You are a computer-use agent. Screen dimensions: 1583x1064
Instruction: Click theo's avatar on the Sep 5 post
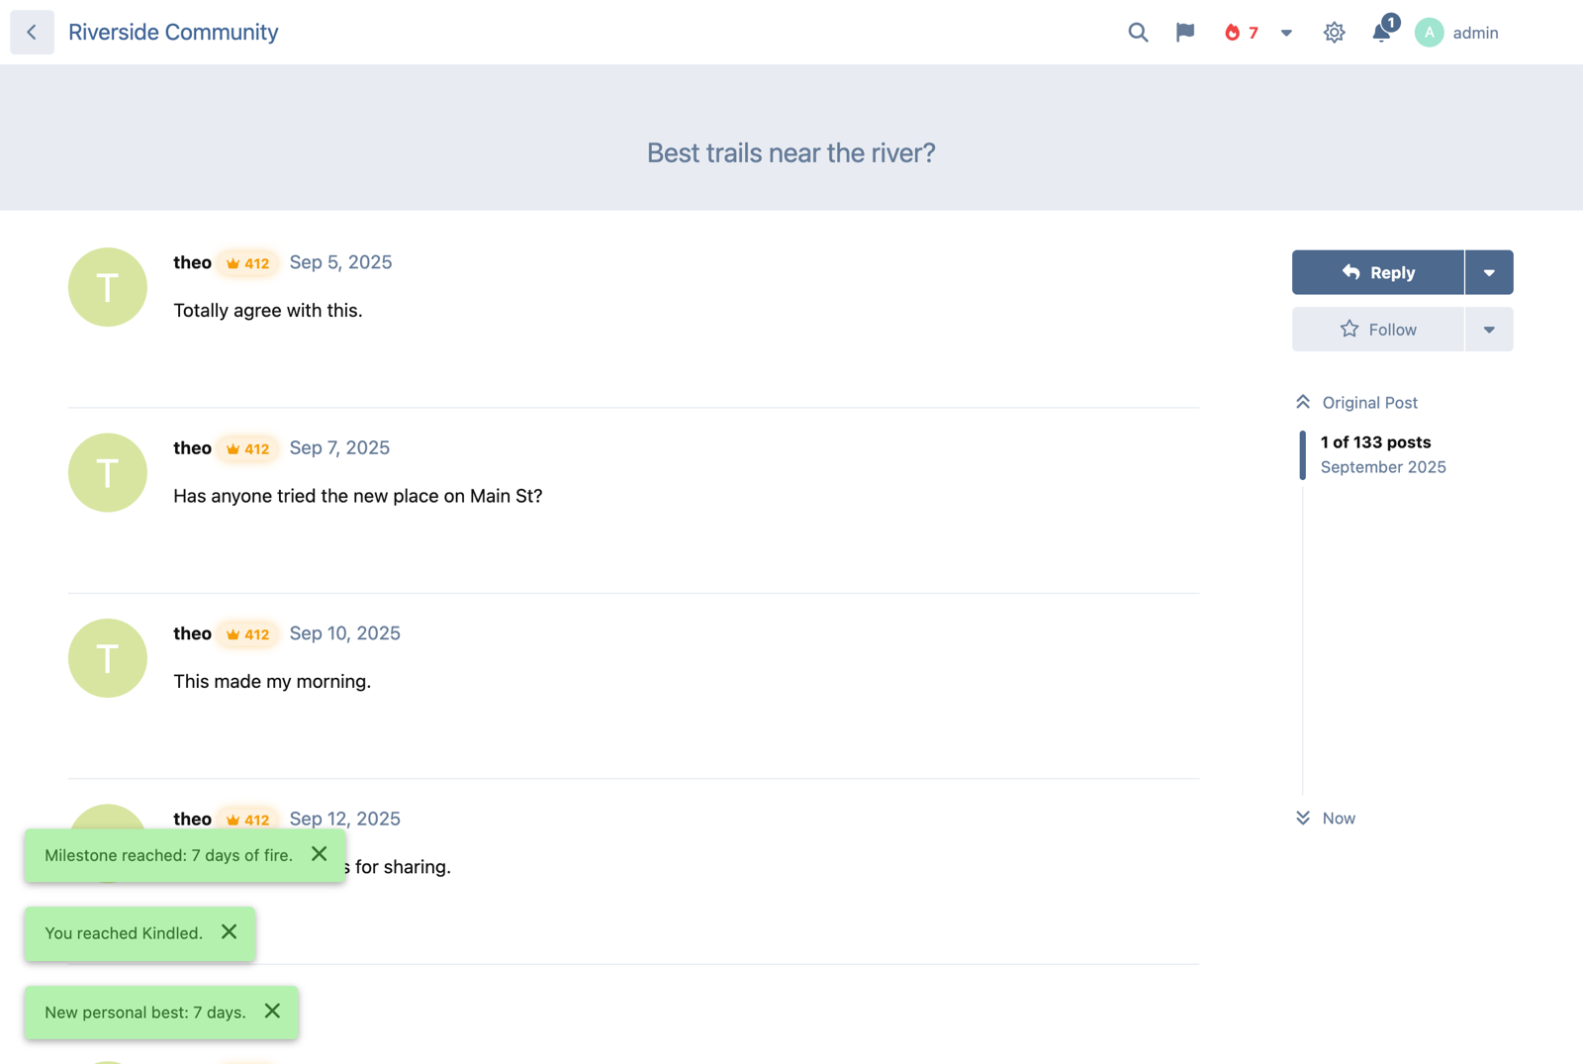108,287
